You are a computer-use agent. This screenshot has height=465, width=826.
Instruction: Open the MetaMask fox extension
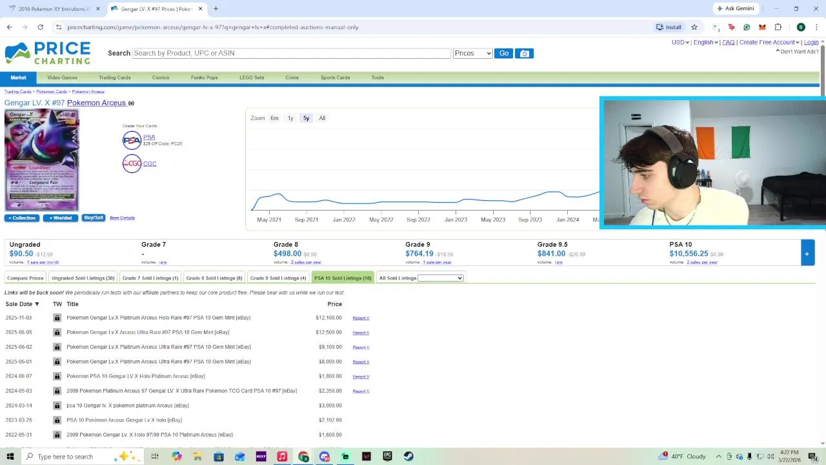762,27
